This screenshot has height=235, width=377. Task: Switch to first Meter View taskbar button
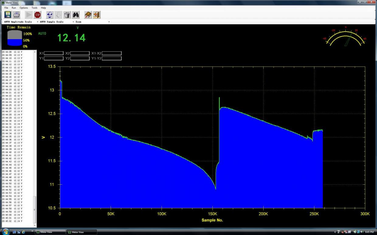50,232
